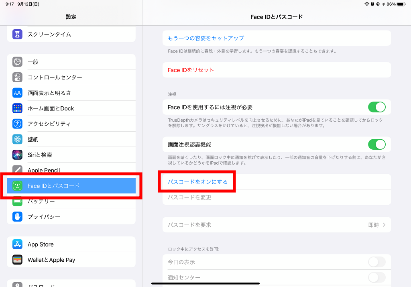Screen dimensions: 411x287
Task: Tap the 画面表示と明るさ AA icon
Action: click(17, 93)
